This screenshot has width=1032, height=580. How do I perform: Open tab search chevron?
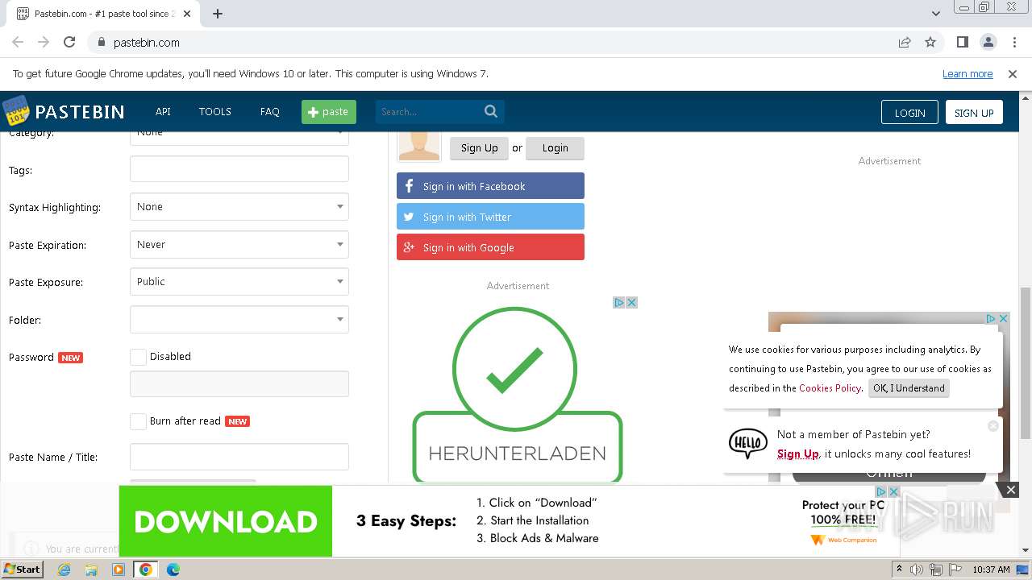click(935, 14)
